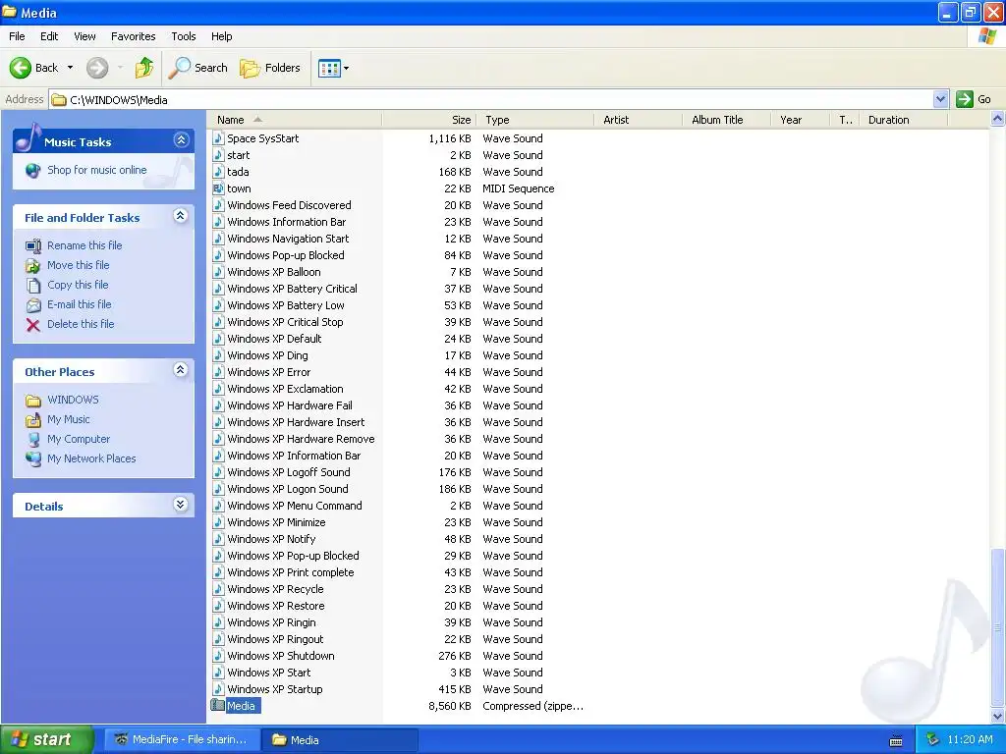
Task: Sort by the Type column header
Action: coord(534,120)
